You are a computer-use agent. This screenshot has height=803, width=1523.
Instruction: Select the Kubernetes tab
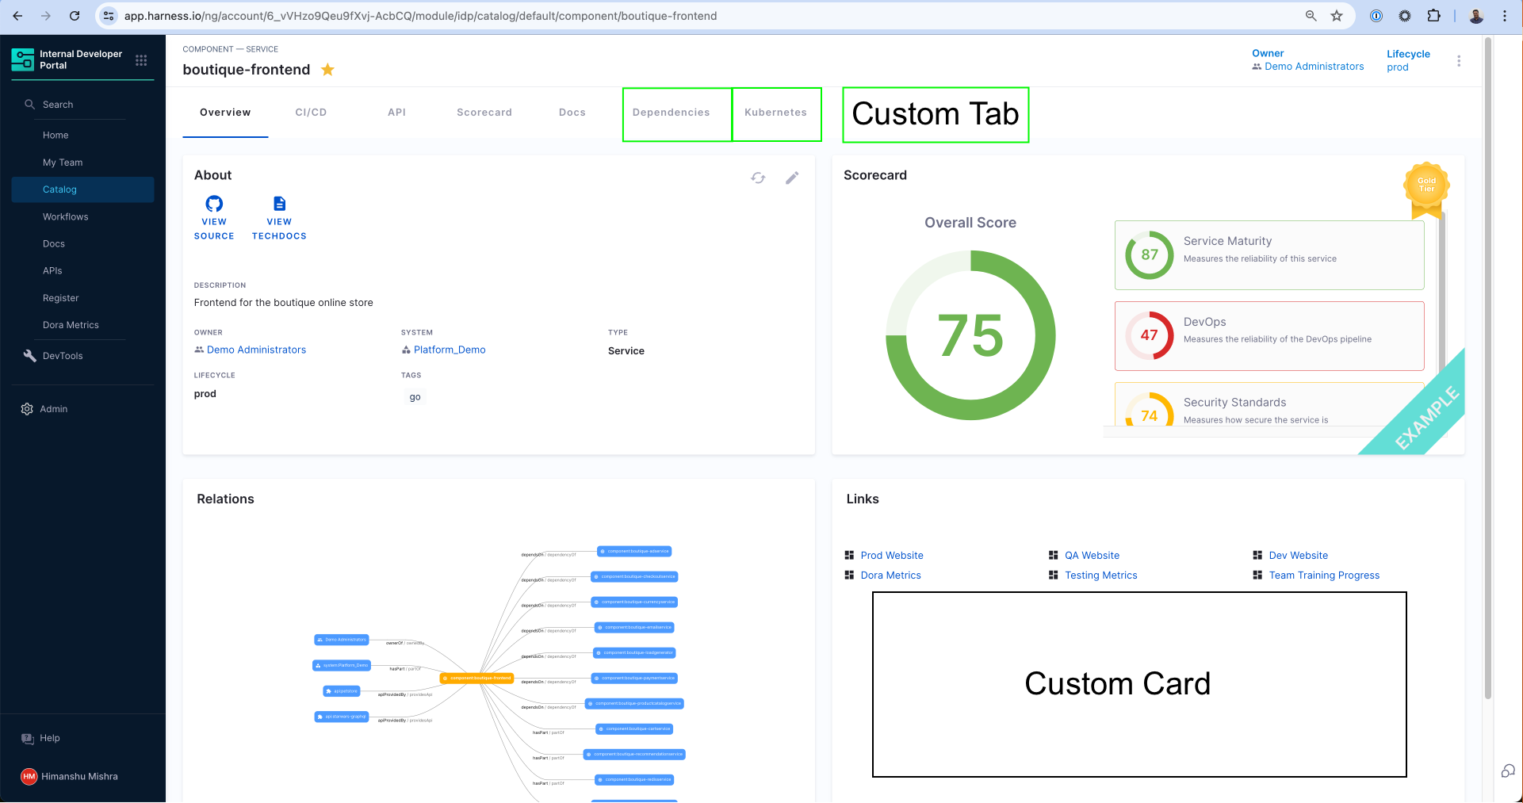775,113
